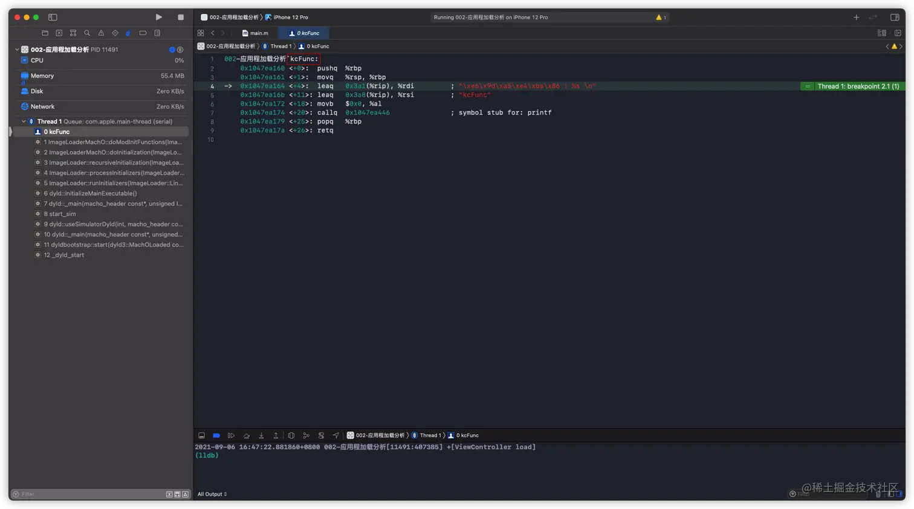Step over the current instruction
Screen dimensions: 914x509
pyautogui.click(x=247, y=435)
